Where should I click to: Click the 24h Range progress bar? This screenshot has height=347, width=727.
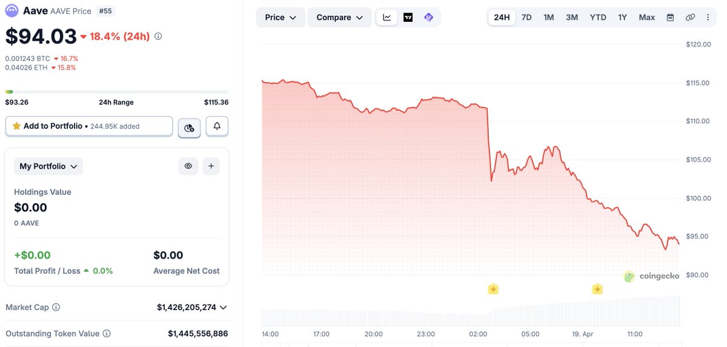pos(116,92)
